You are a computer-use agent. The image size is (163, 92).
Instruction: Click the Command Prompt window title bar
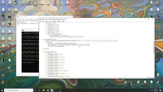[30, 30]
